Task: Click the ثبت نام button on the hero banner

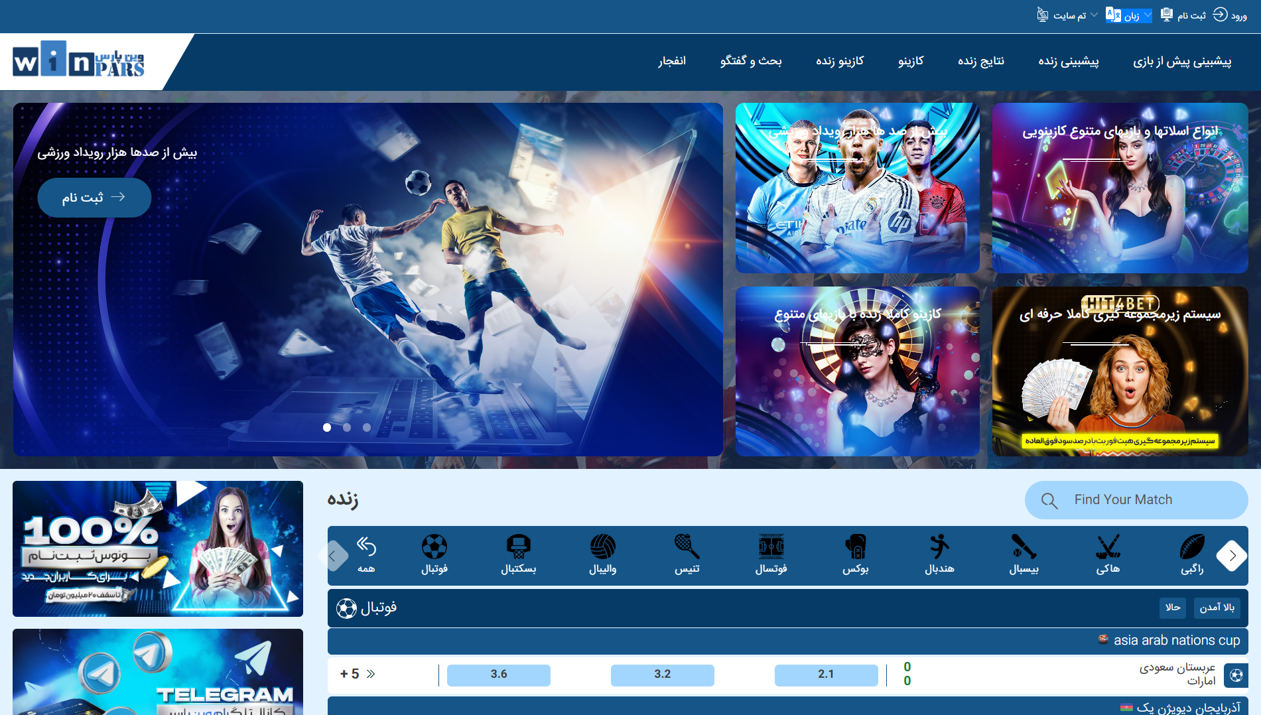Action: point(94,198)
